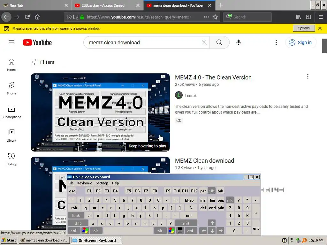Image resolution: width=327 pixels, height=245 pixels.
Task: Open the Leurak channel name link
Action: 191,95
